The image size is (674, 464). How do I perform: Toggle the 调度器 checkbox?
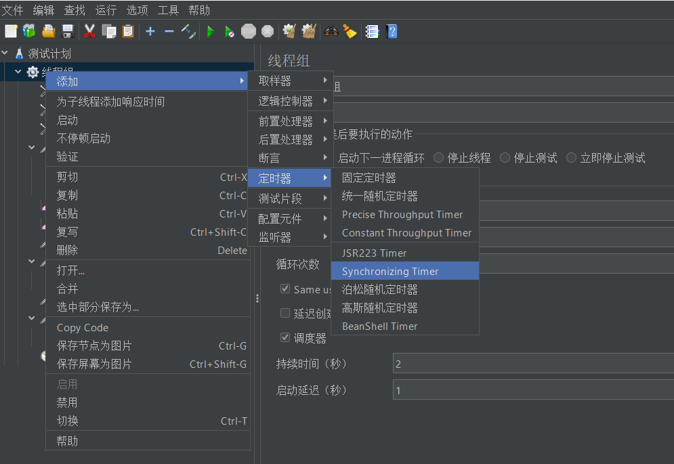pyautogui.click(x=285, y=337)
